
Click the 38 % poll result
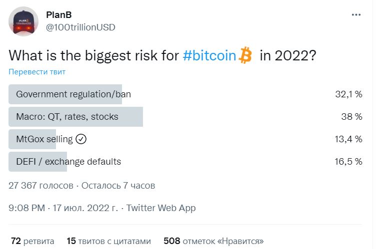(352, 117)
